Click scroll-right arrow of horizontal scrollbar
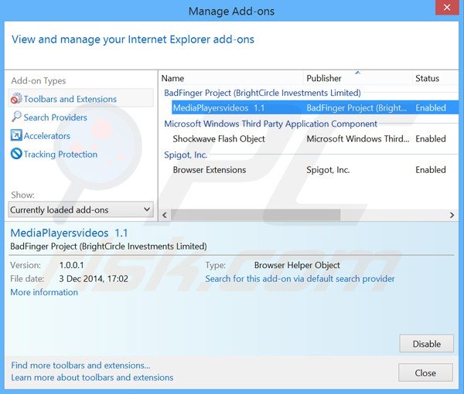This screenshot has height=394, width=464. point(452,216)
